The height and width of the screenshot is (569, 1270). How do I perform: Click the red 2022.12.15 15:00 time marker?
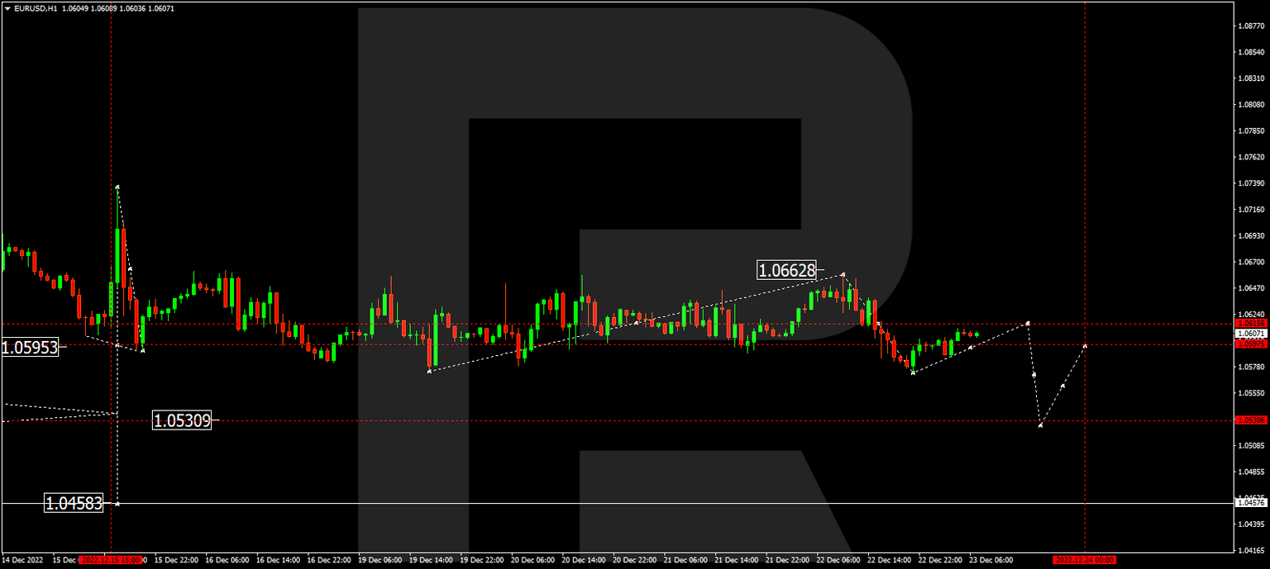111,560
